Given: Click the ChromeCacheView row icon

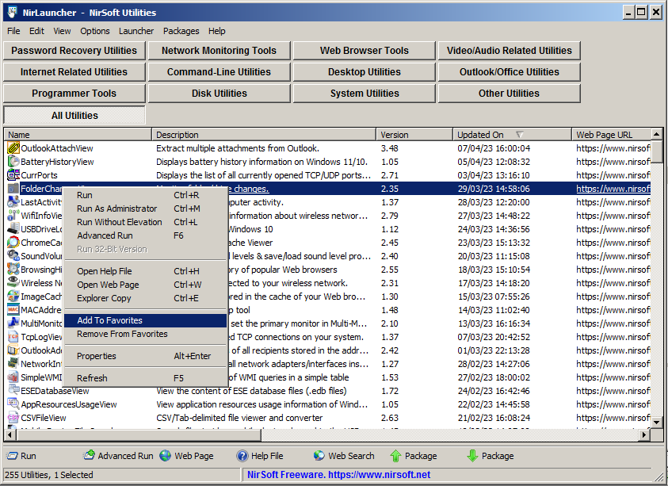Looking at the screenshot, I should coord(13,243).
